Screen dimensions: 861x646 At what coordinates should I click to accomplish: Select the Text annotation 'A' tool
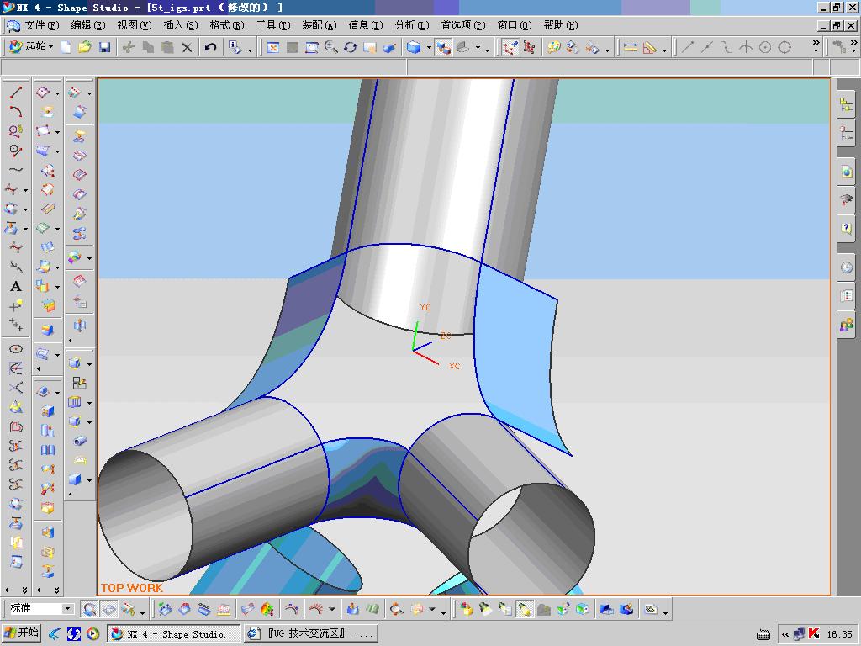pos(15,286)
